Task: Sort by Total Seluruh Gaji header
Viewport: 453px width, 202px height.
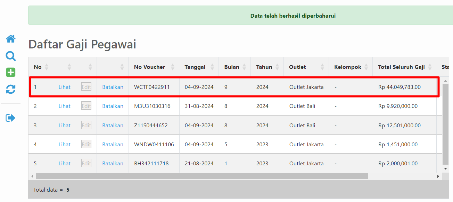Action: tap(405, 67)
